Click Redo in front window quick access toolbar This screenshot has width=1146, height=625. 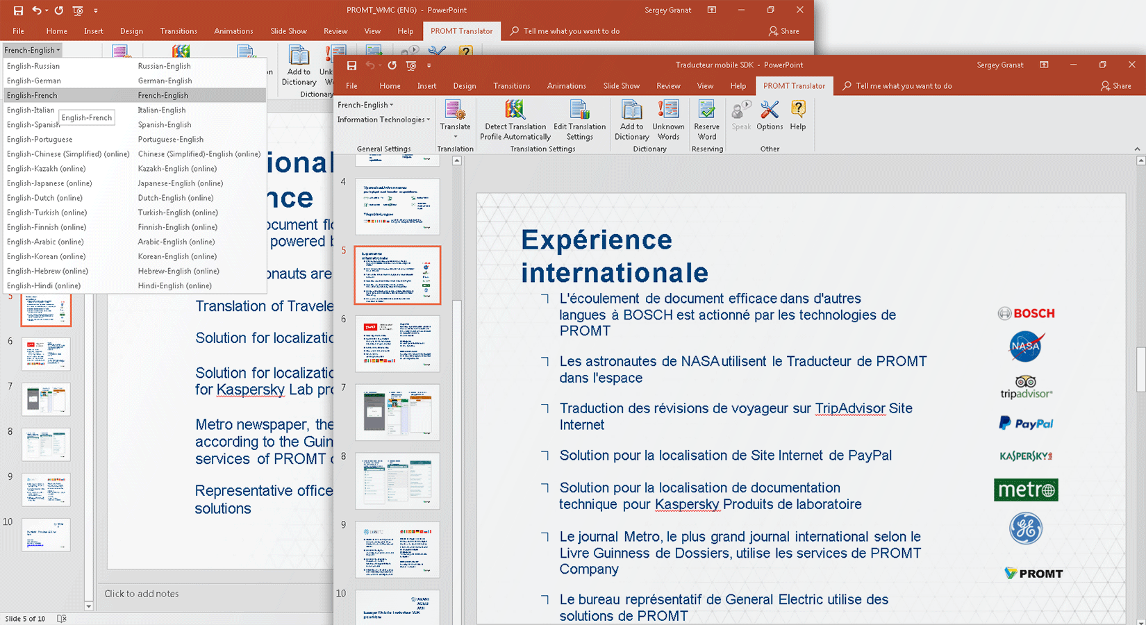[x=392, y=65]
